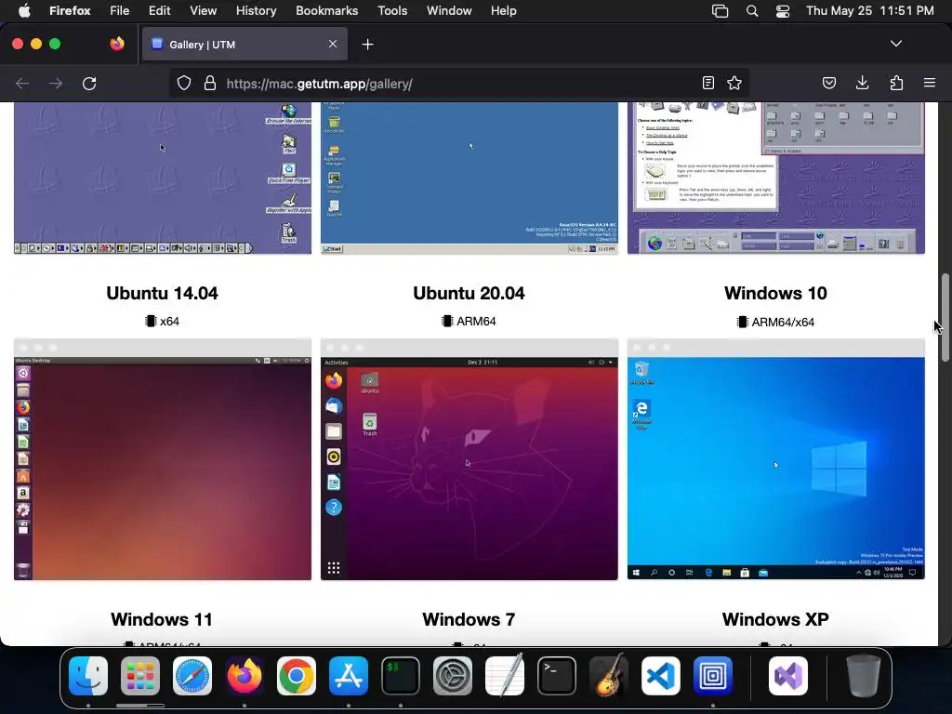Open the Ubuntu 14.04 desktop screenshot
952x714 pixels.
[163, 459]
